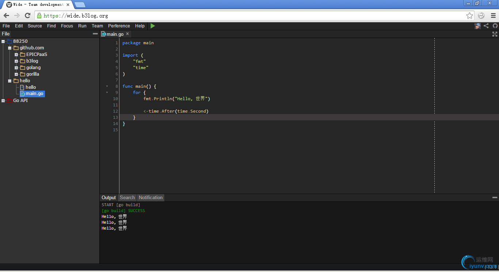Minimize the Output bottom panel
The image size is (499, 272).
pos(495,197)
